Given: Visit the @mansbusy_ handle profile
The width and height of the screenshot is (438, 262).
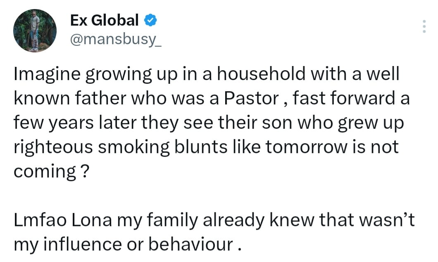Looking at the screenshot, I should coord(116,40).
